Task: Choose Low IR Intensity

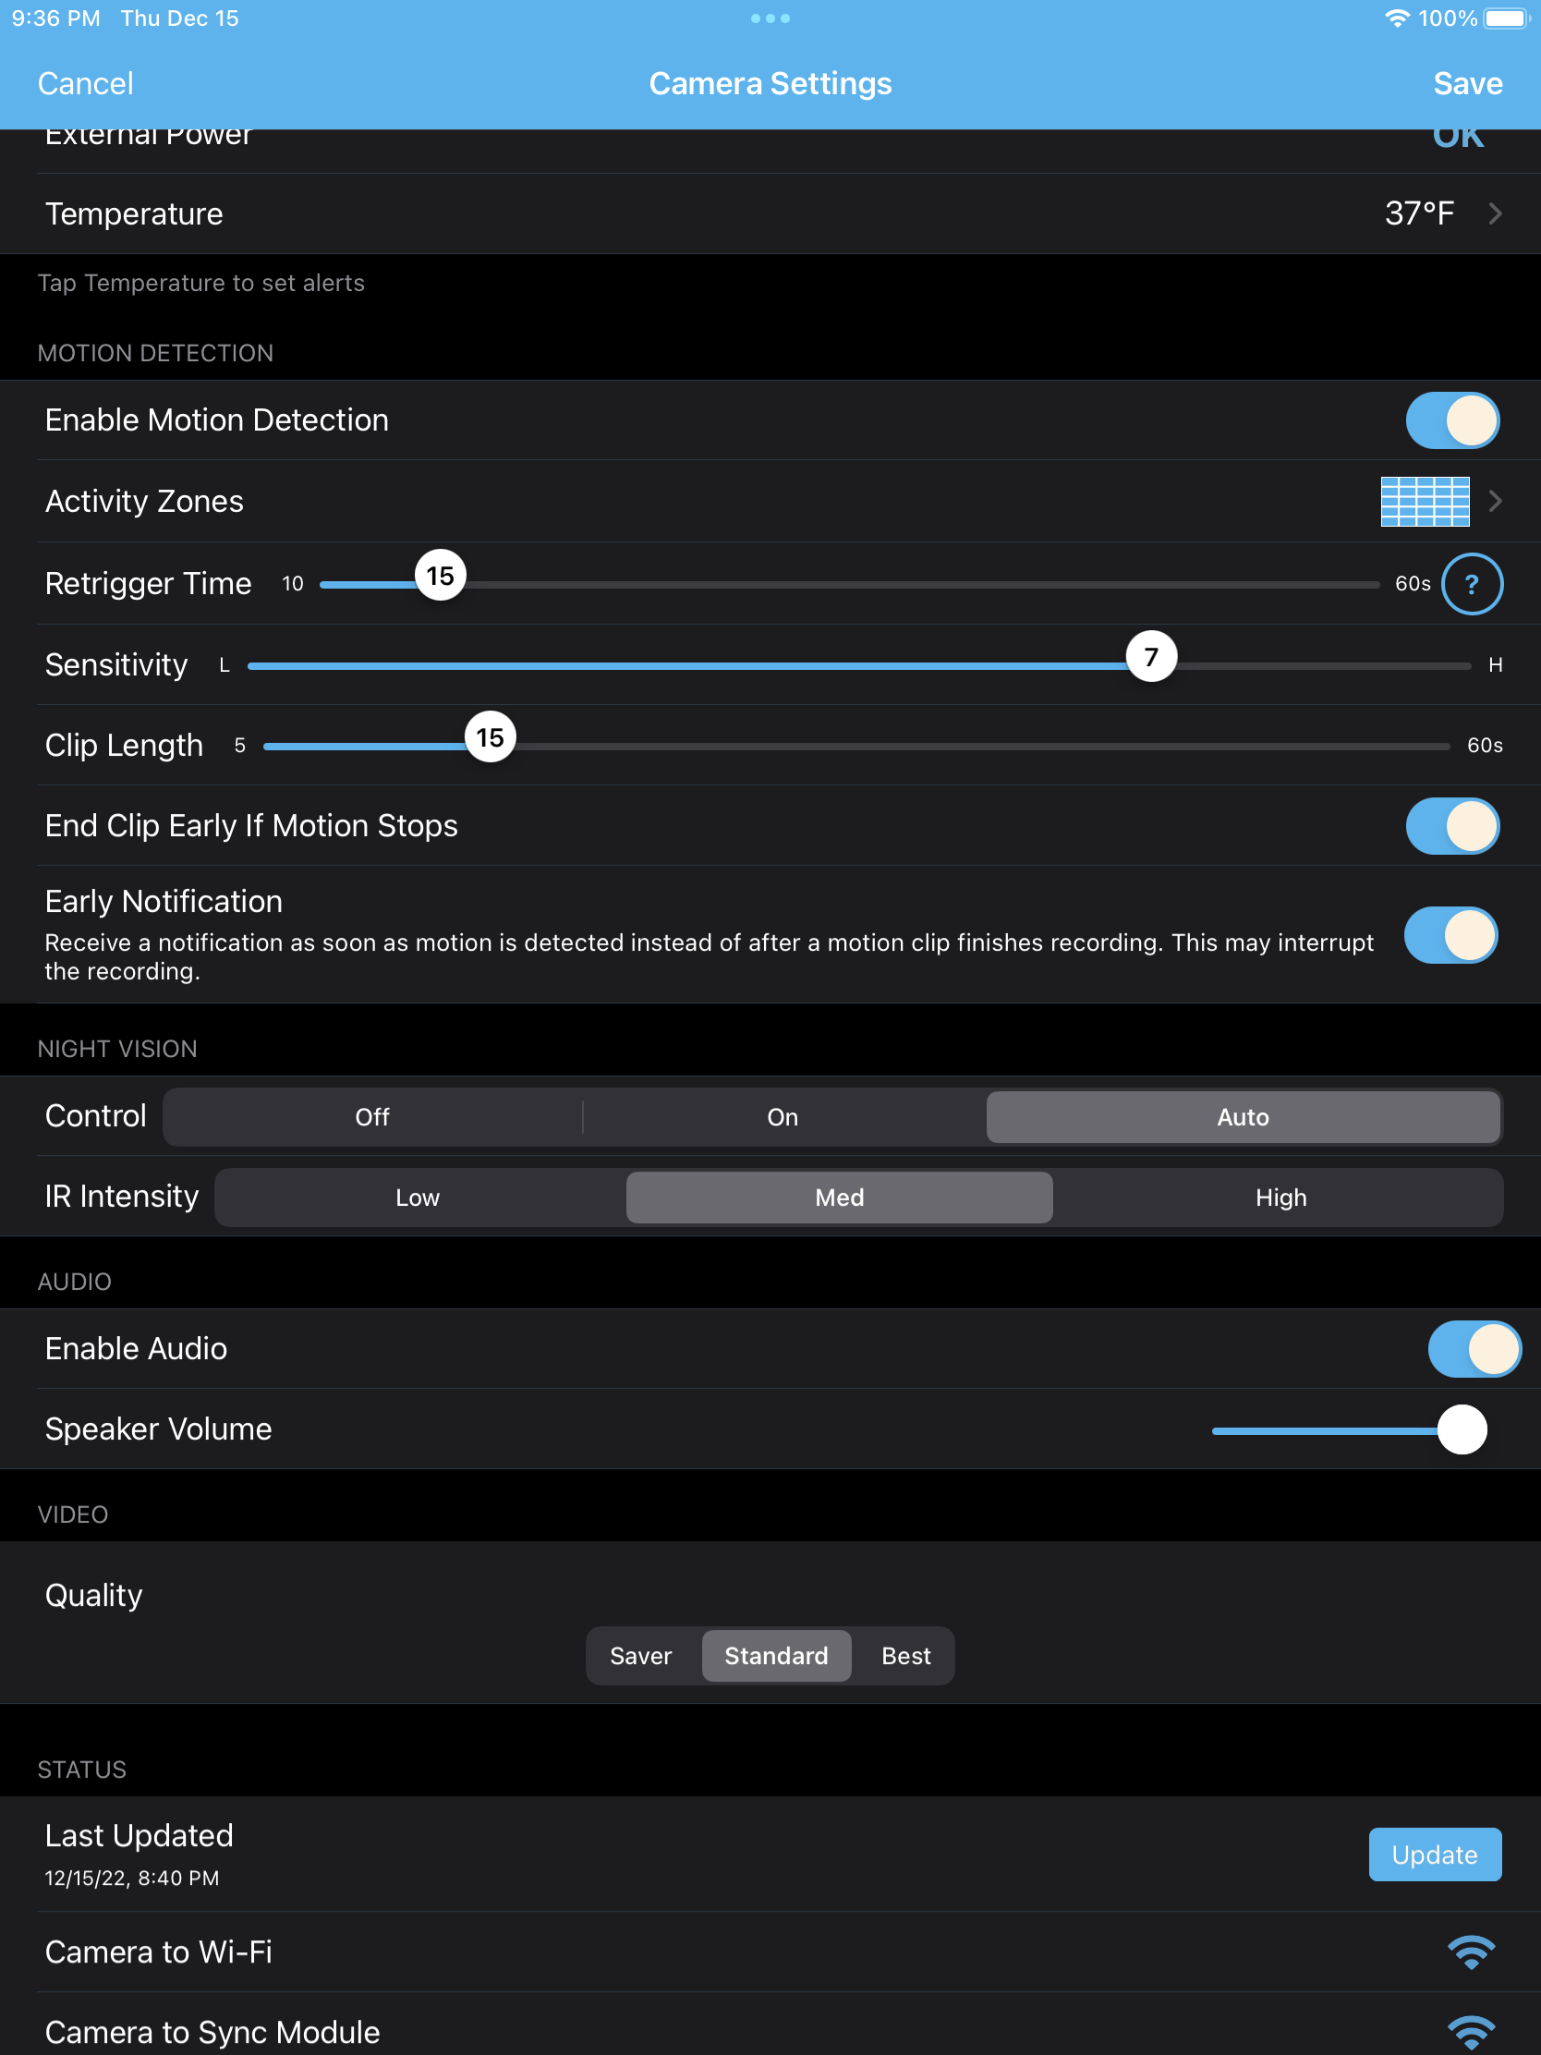Action: [418, 1198]
